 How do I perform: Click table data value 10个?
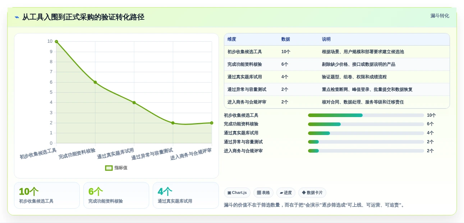click(286, 52)
